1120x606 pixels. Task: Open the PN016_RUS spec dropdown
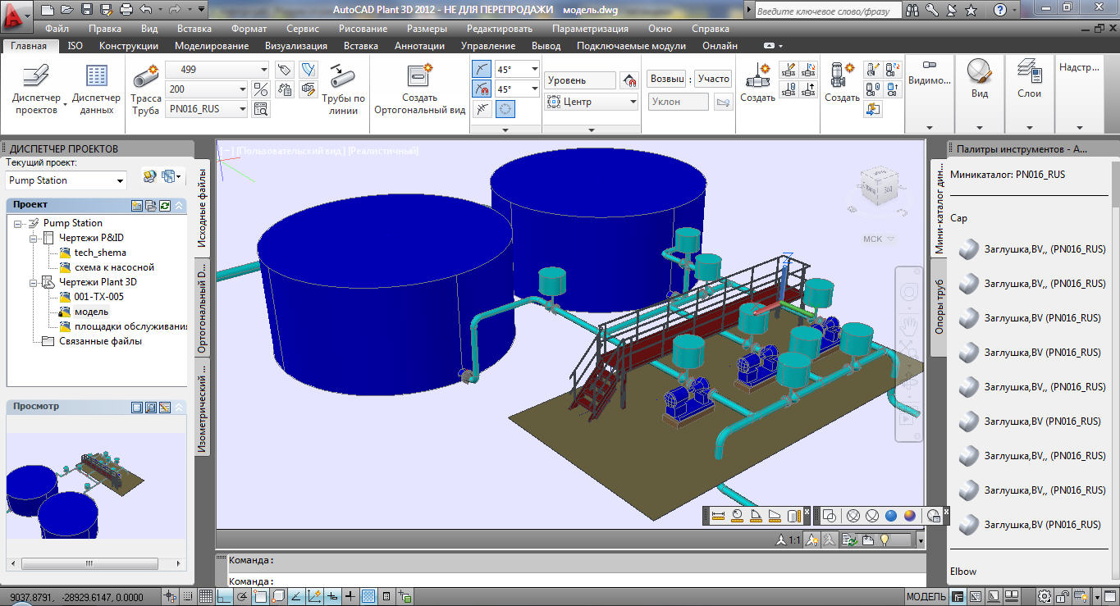point(243,109)
